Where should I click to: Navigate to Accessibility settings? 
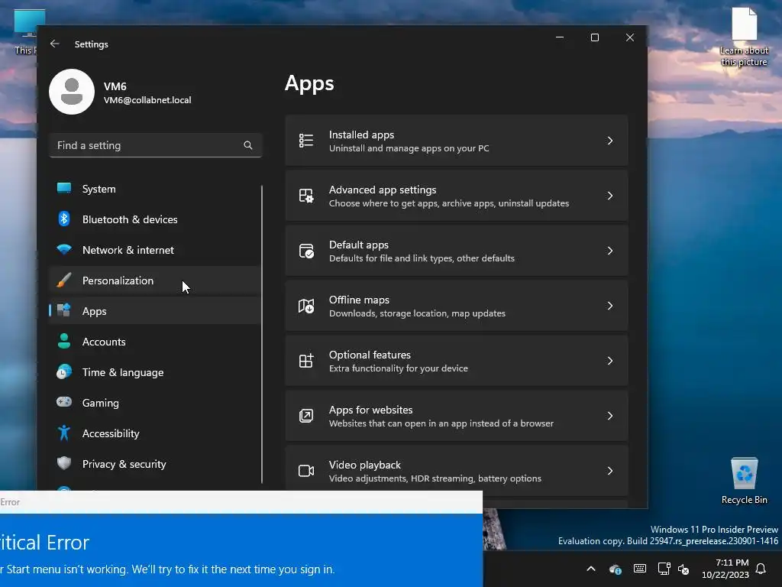coord(154,433)
